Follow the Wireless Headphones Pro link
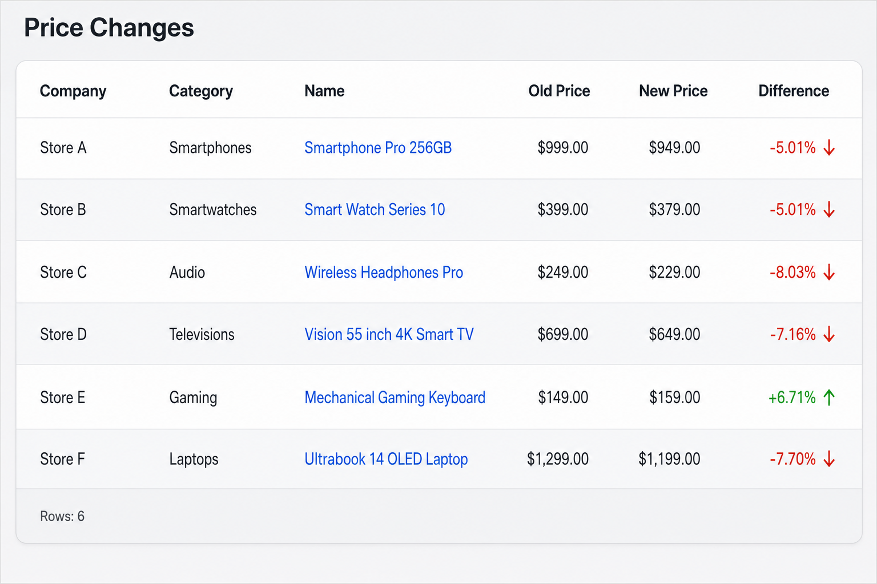The image size is (877, 584). coord(384,272)
